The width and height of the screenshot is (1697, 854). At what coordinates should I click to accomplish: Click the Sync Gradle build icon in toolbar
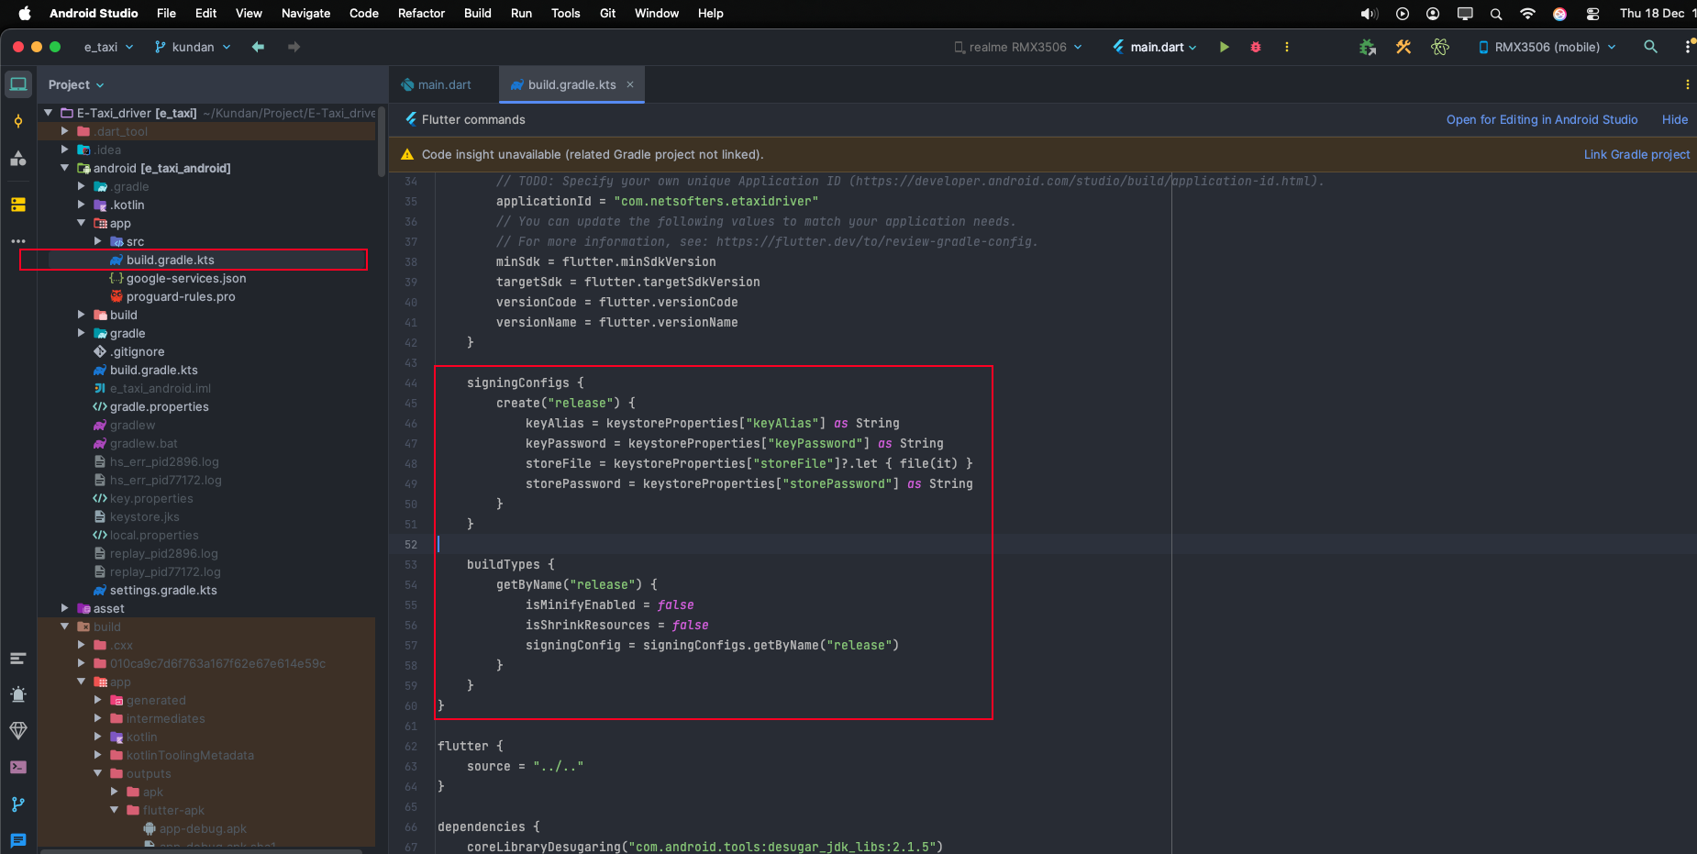click(1368, 47)
